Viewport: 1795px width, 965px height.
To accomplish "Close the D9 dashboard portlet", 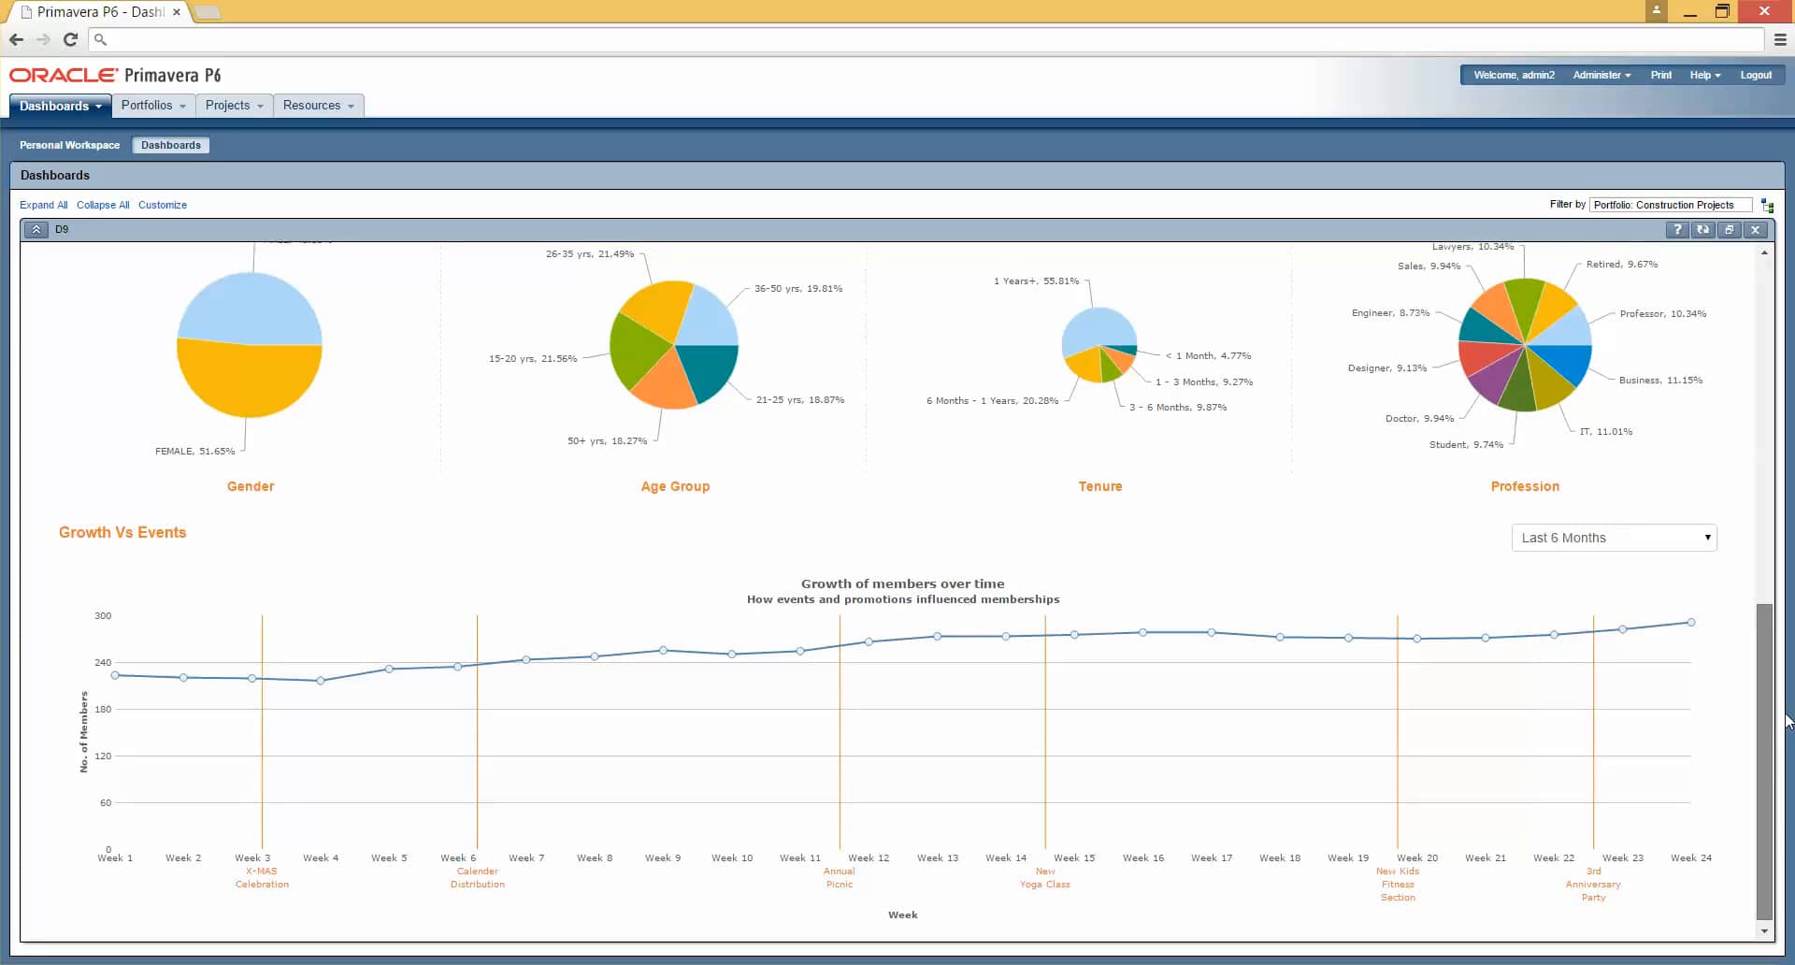I will [1755, 229].
